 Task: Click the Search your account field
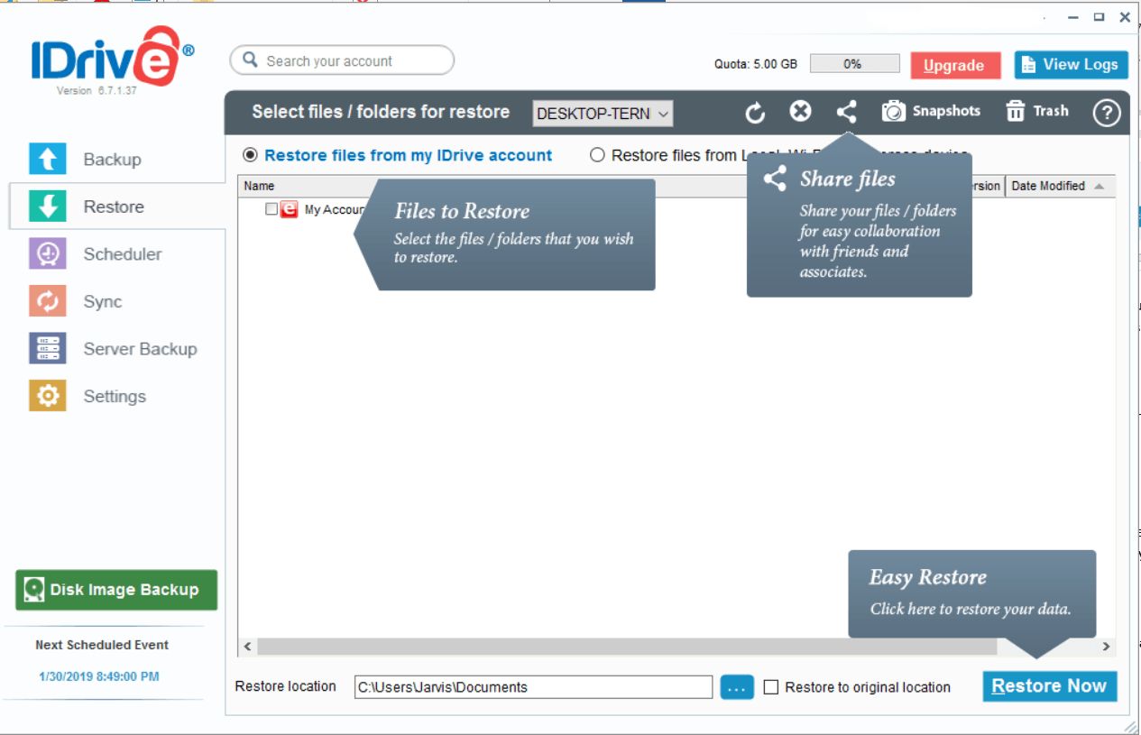[x=343, y=61]
